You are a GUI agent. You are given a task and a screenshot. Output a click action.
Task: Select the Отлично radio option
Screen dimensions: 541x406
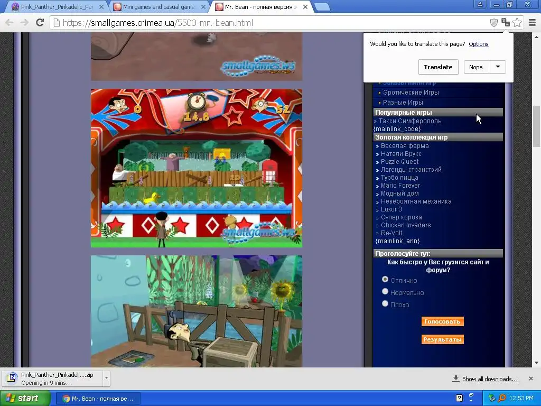point(385,279)
